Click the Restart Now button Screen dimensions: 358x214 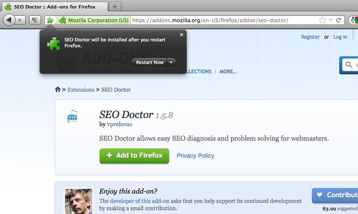coord(149,62)
